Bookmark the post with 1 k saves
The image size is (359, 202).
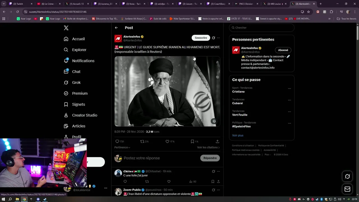(194, 141)
